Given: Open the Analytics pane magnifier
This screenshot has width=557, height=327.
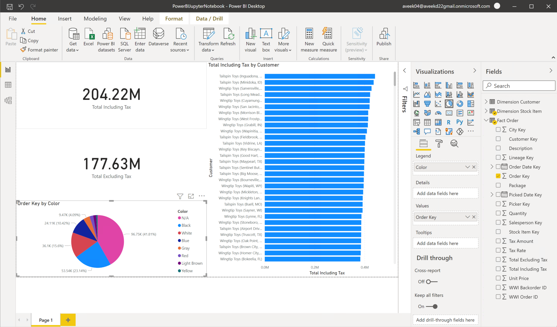Looking at the screenshot, I should pyautogui.click(x=455, y=144).
